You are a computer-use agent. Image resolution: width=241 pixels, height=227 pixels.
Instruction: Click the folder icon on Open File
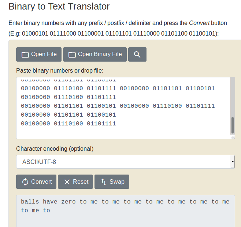click(x=25, y=55)
